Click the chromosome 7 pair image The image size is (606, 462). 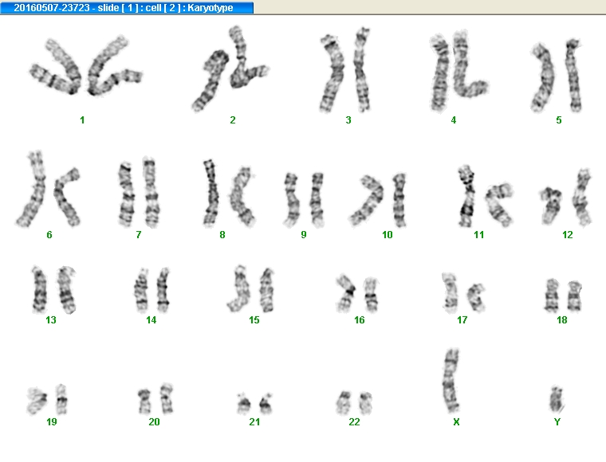point(139,192)
